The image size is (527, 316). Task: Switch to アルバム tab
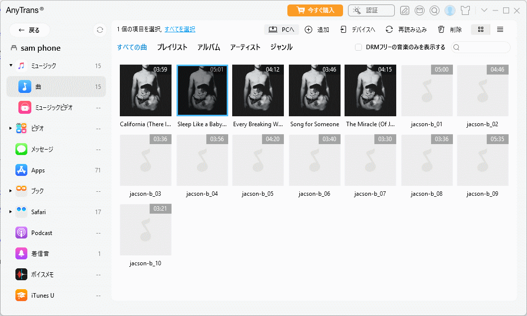point(209,47)
